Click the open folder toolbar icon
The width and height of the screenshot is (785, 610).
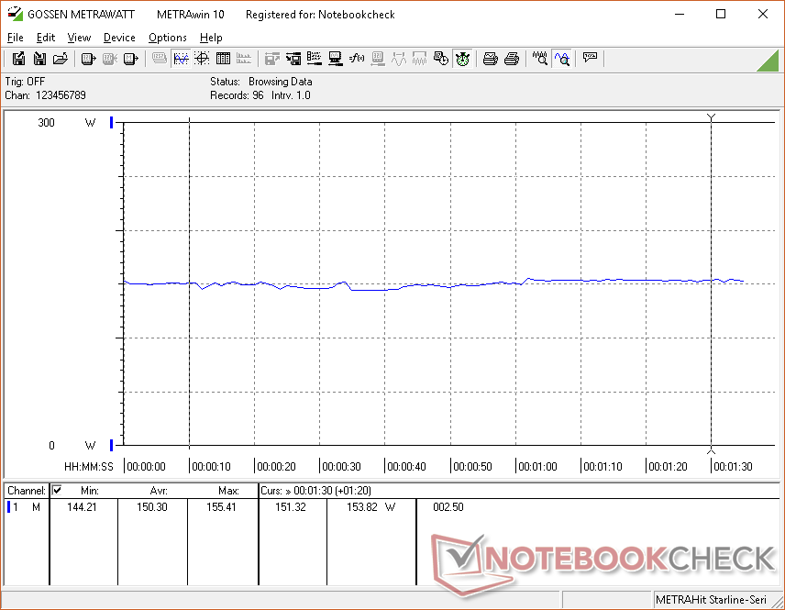(61, 59)
